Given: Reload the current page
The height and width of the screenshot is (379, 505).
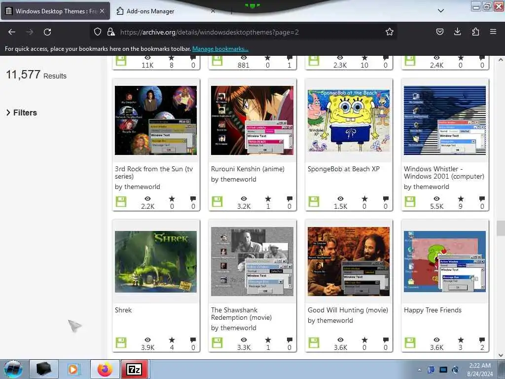Looking at the screenshot, I should coord(47,32).
